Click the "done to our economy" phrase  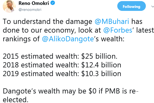(39, 30)
